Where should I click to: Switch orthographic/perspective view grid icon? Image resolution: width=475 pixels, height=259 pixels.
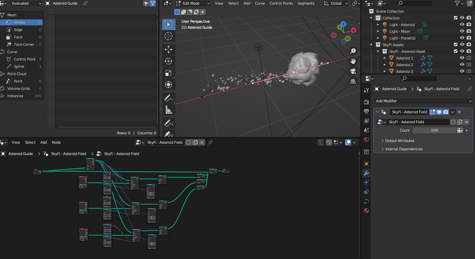(353, 81)
